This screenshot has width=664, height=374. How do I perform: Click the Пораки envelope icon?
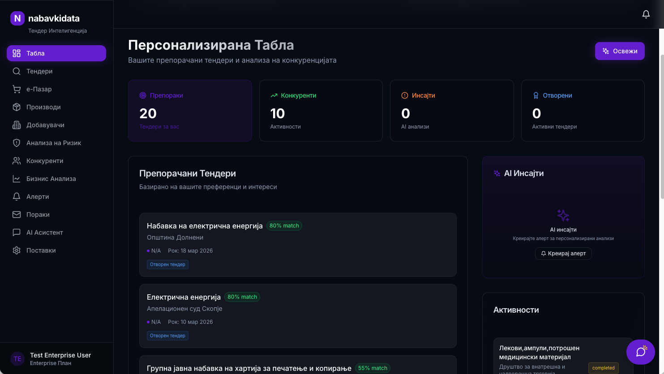click(17, 215)
